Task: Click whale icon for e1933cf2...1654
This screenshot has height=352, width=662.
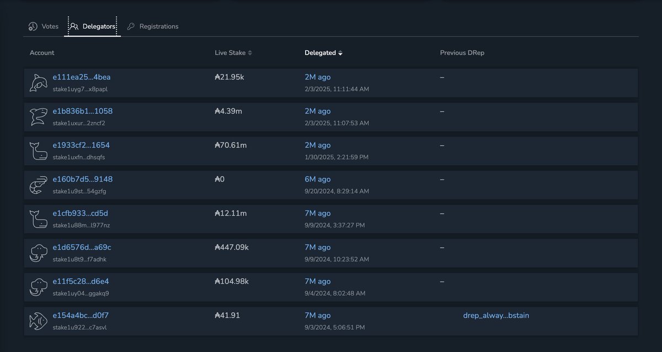Action: [x=39, y=151]
